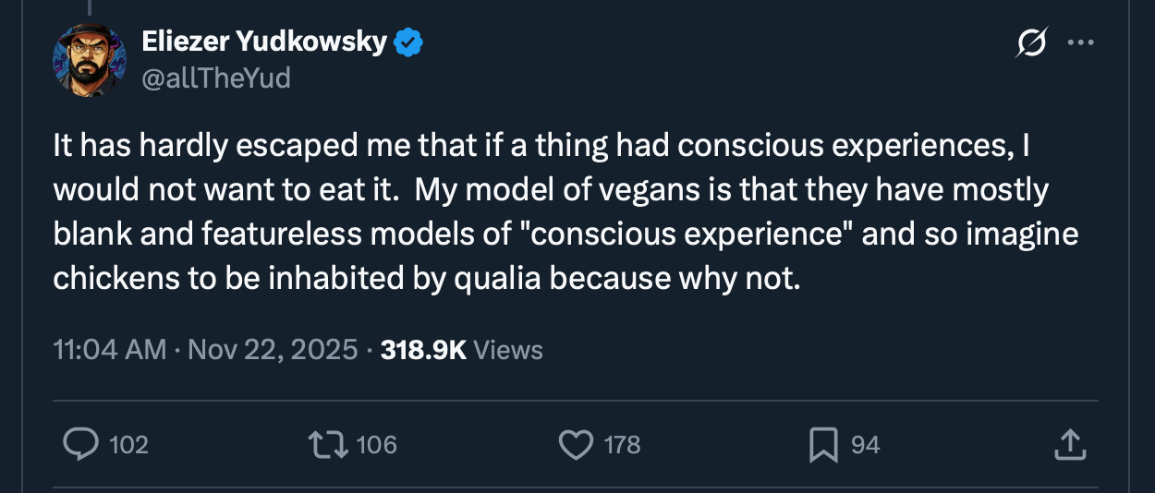This screenshot has width=1155, height=493.
Task: Open the @allTheYud handle link
Action: coord(215,78)
